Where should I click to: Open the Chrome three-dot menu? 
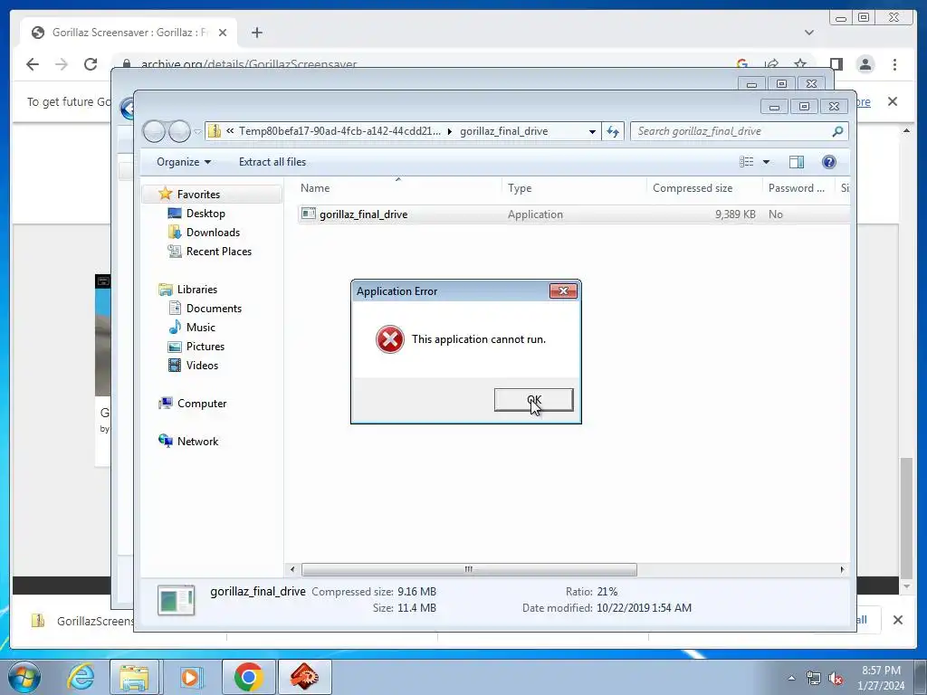click(x=894, y=64)
